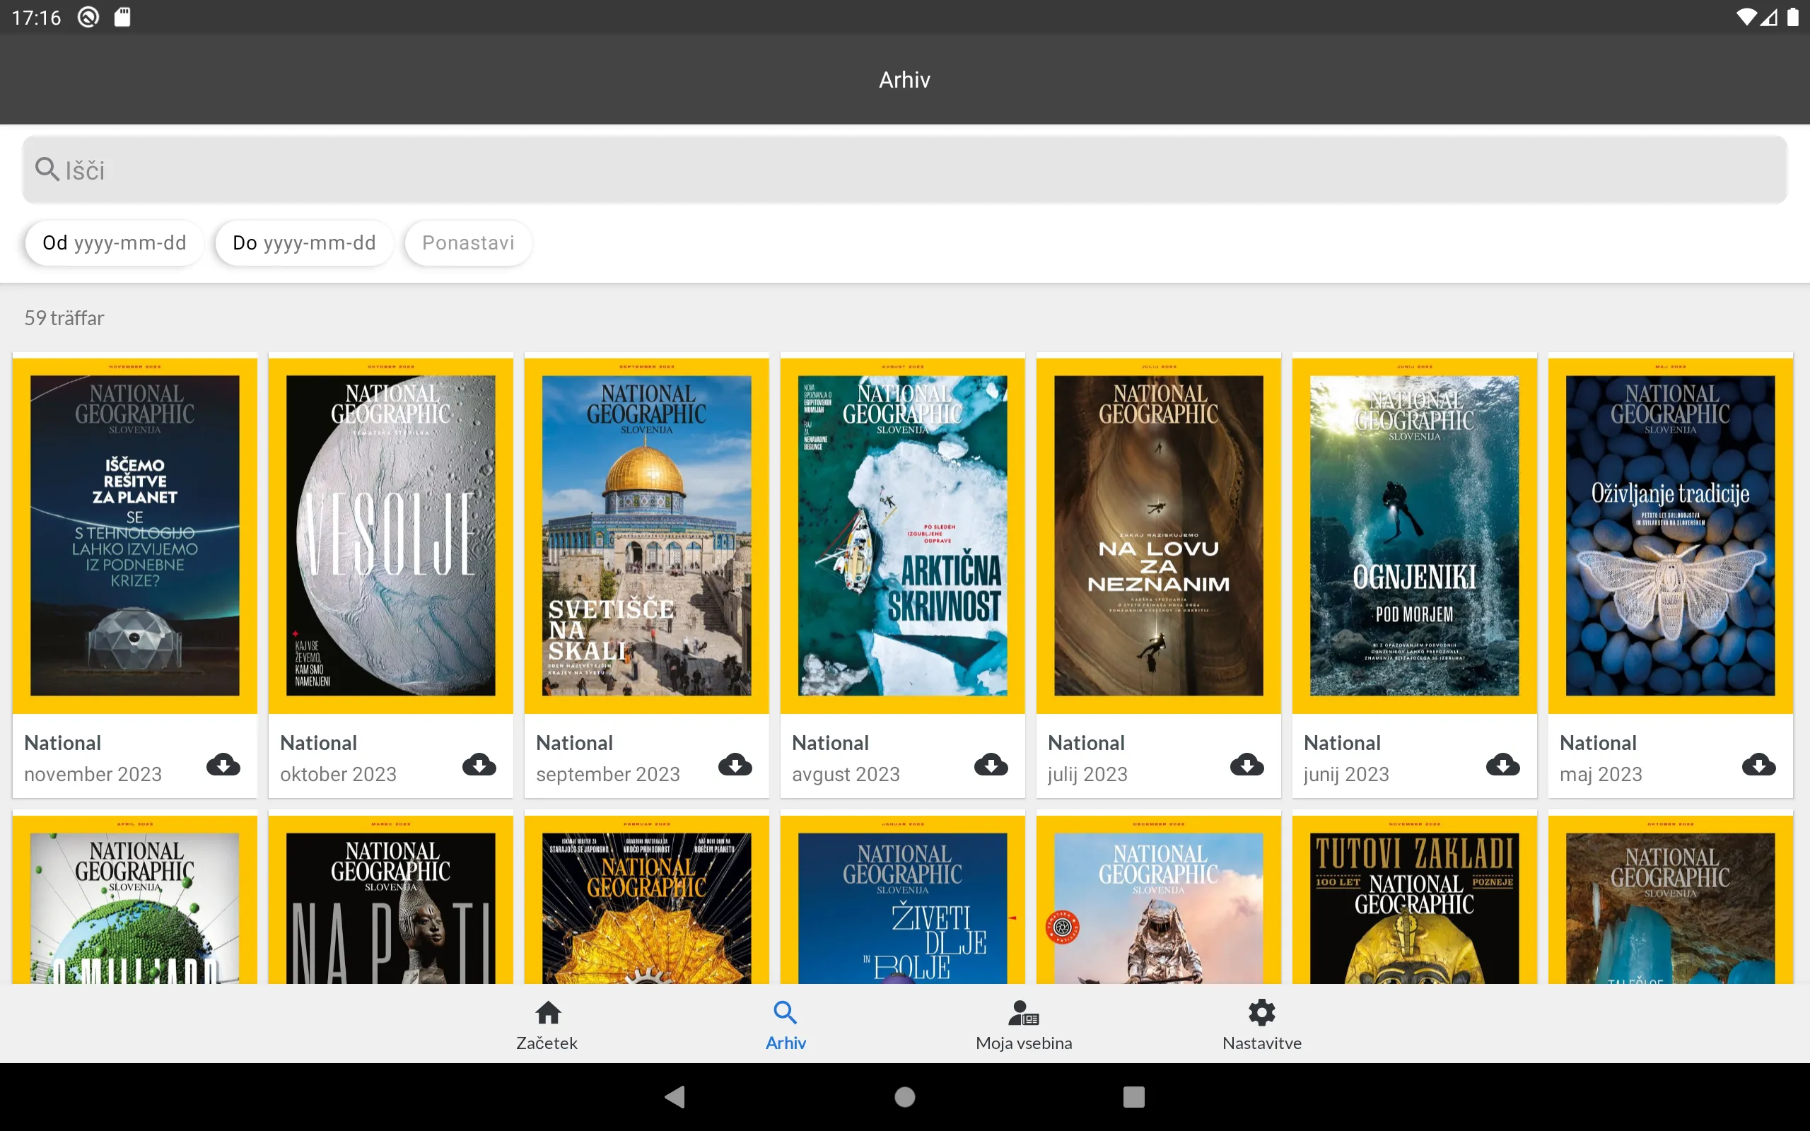Open the november 2023 cover Iščemo rešitve za planet
The image size is (1810, 1131).
tap(134, 536)
